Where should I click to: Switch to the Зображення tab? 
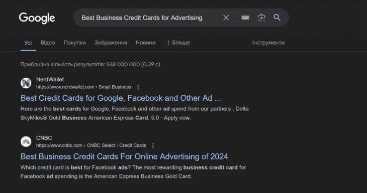pos(111,43)
